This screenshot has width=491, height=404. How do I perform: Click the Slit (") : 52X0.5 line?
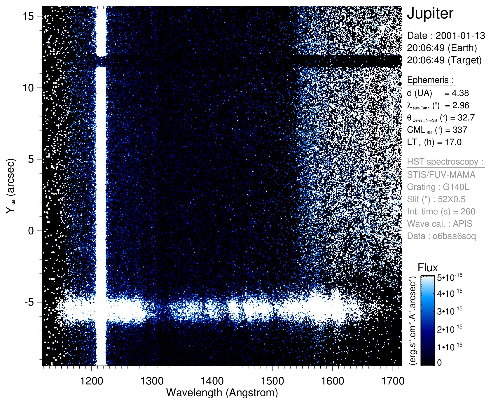[436, 199]
